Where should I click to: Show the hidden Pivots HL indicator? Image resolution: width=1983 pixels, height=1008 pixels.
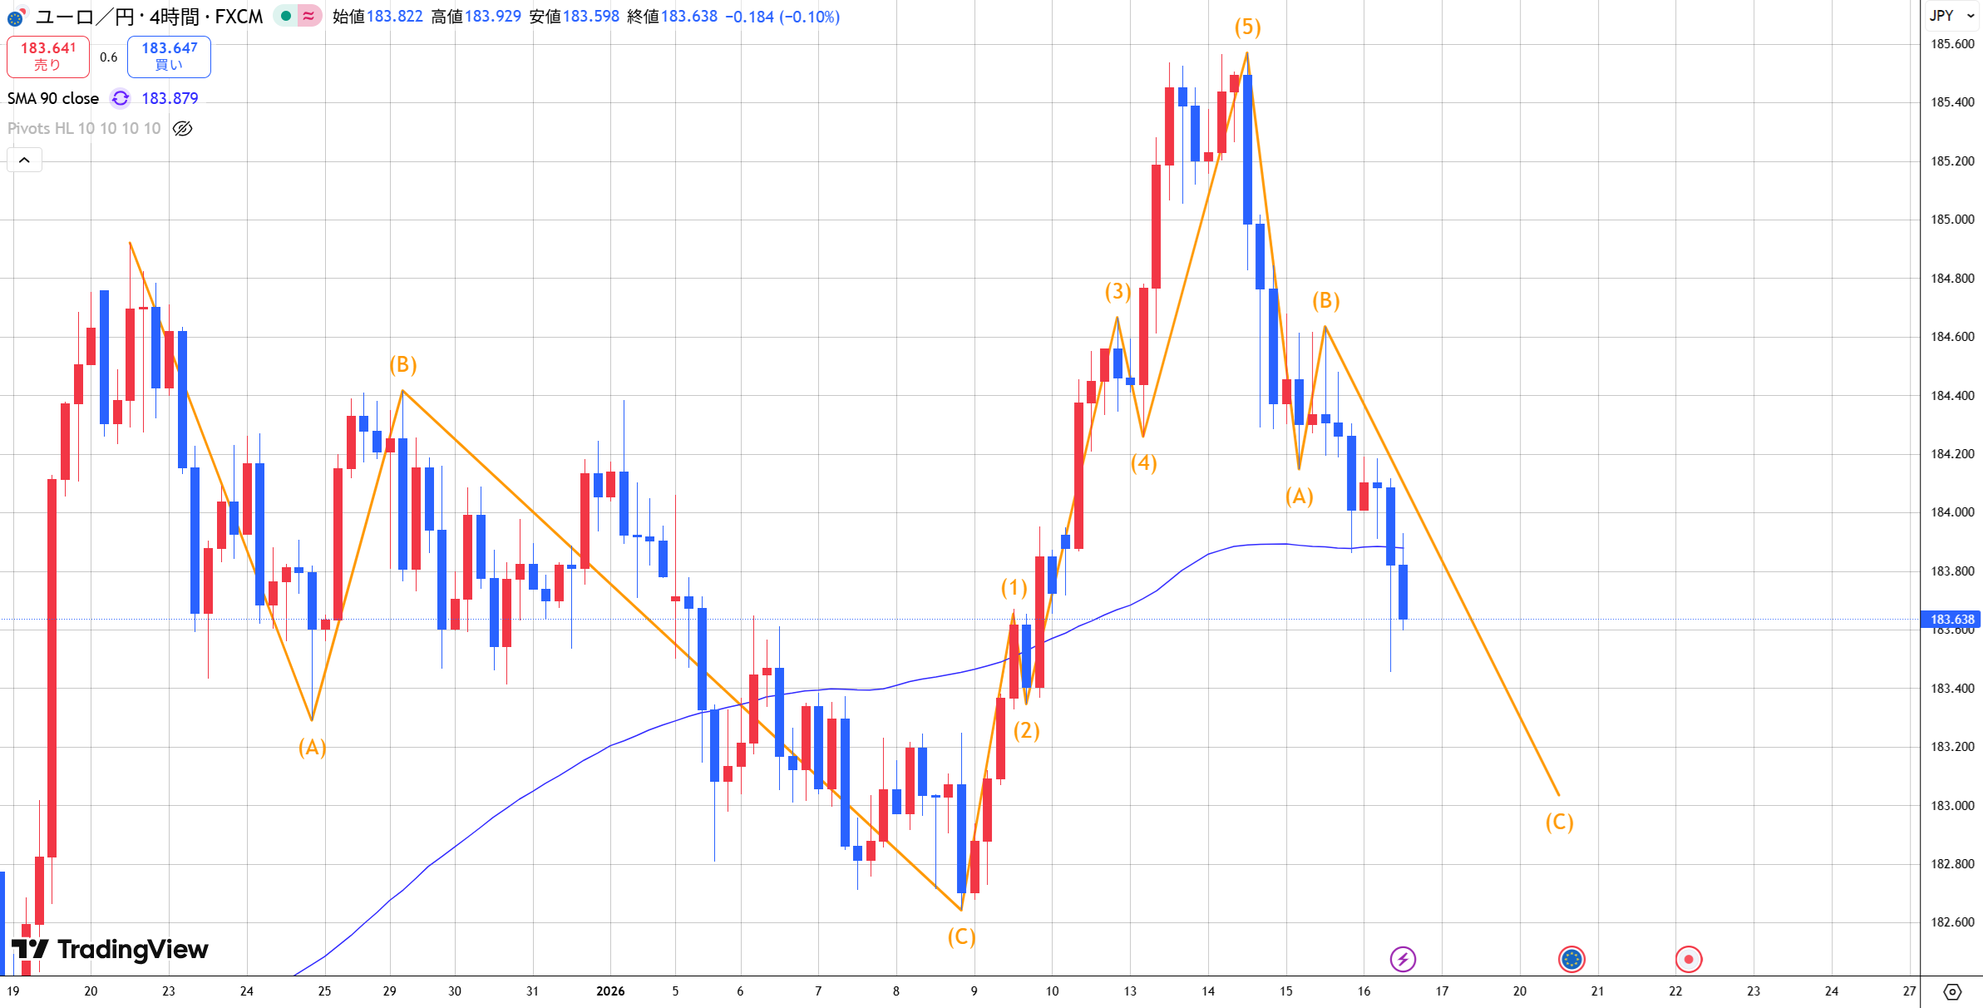[183, 128]
